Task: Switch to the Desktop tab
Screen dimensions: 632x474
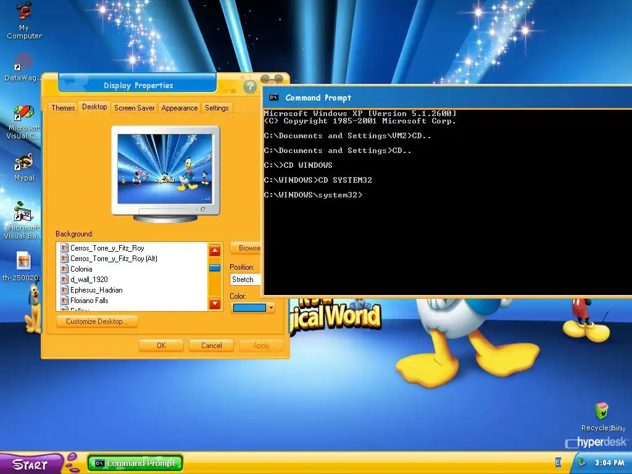Action: click(94, 107)
